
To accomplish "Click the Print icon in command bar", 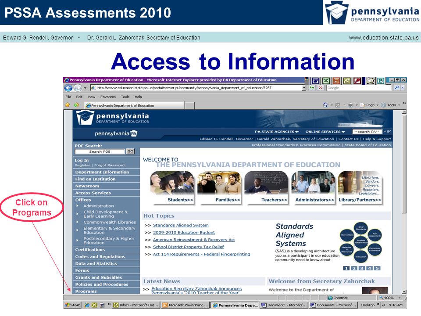I will tap(350, 105).
